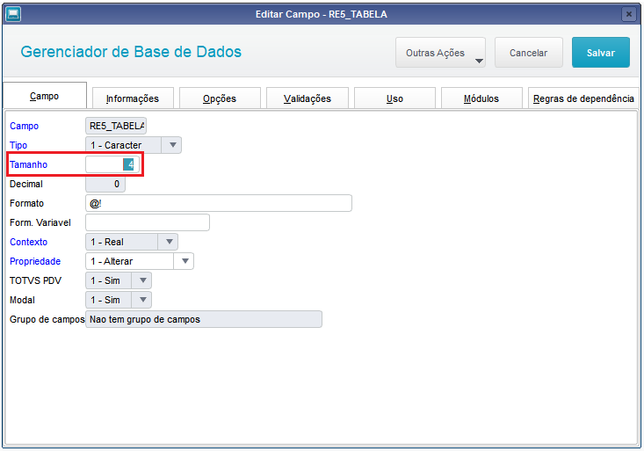Click the Modal label
The width and height of the screenshot is (644, 451).
22,300
